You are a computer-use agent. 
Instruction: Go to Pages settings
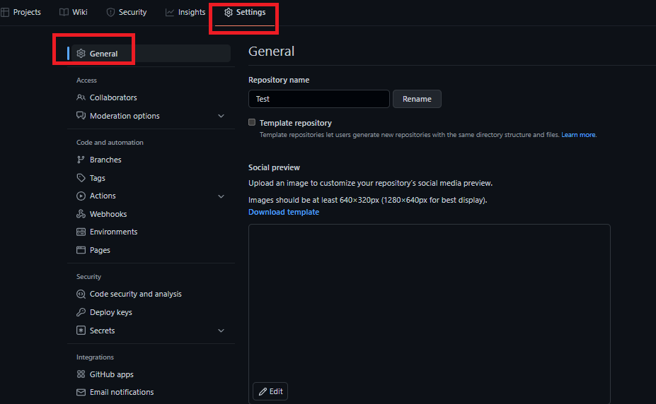tap(151, 250)
